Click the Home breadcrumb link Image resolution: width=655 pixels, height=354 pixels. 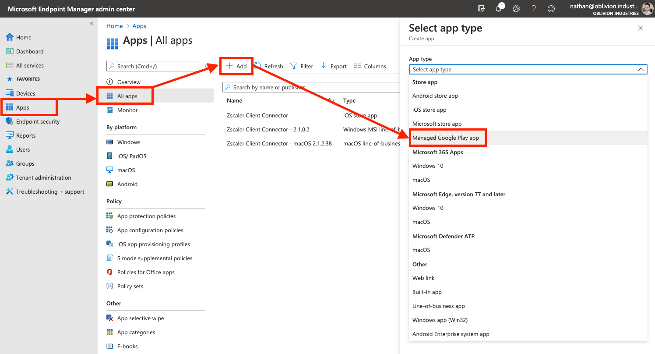coord(114,26)
